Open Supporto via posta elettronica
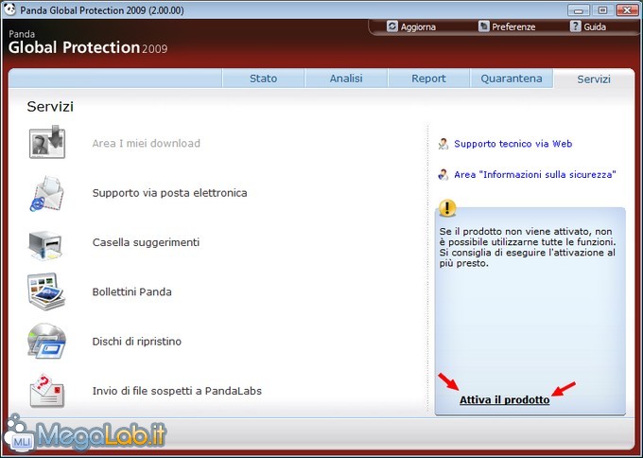The width and height of the screenshot is (643, 458). [170, 193]
